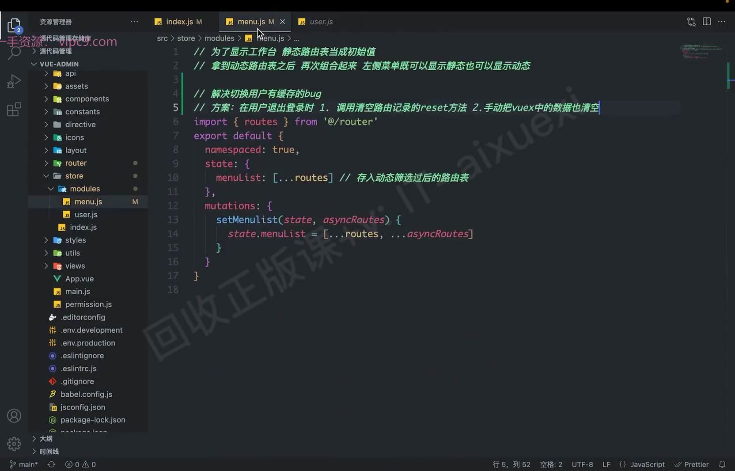Screen dimensions: 735x471
Task: Switch to the index.js tab
Action: tap(178, 22)
